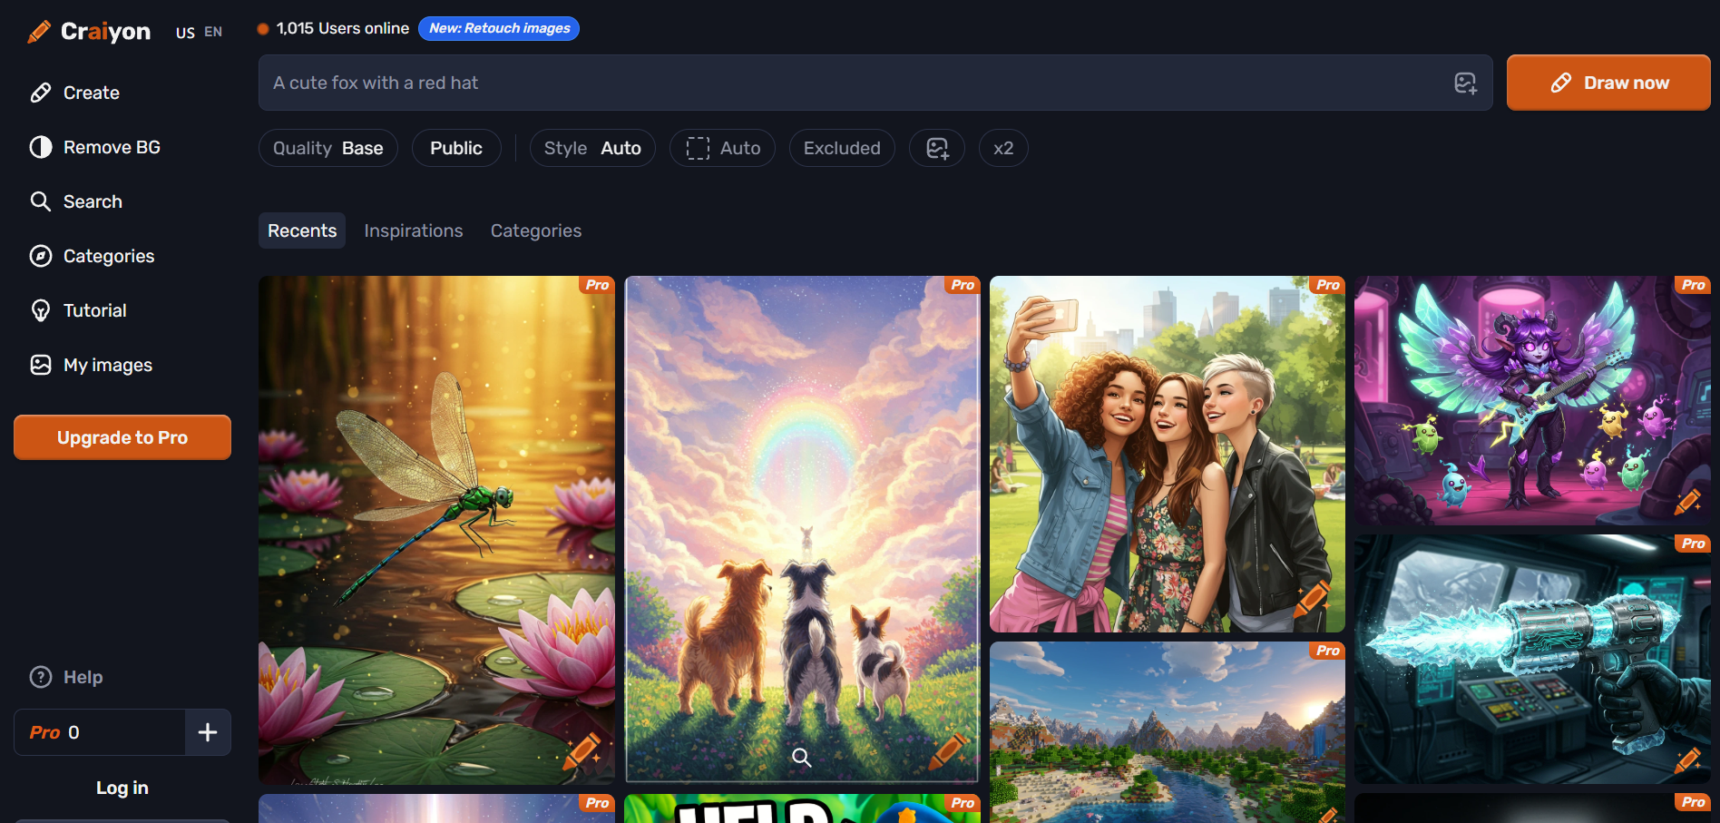Click the Create pencil icon in sidebar

(x=41, y=93)
